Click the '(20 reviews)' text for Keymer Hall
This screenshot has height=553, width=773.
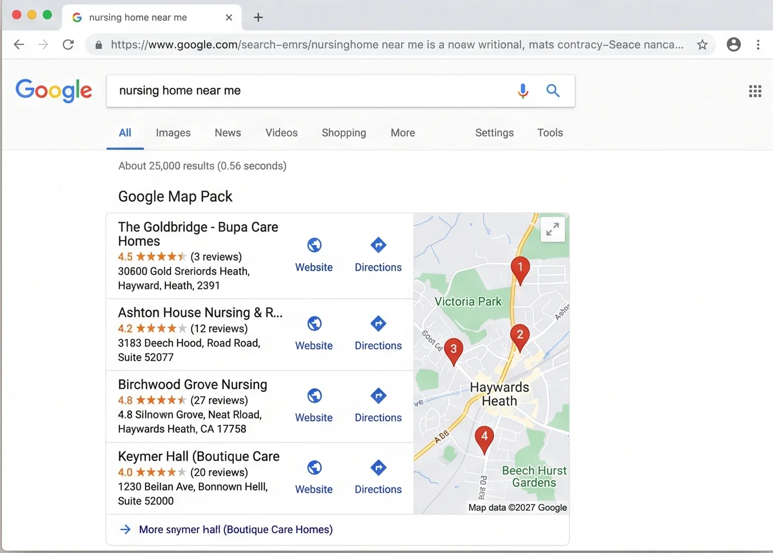pyautogui.click(x=219, y=472)
